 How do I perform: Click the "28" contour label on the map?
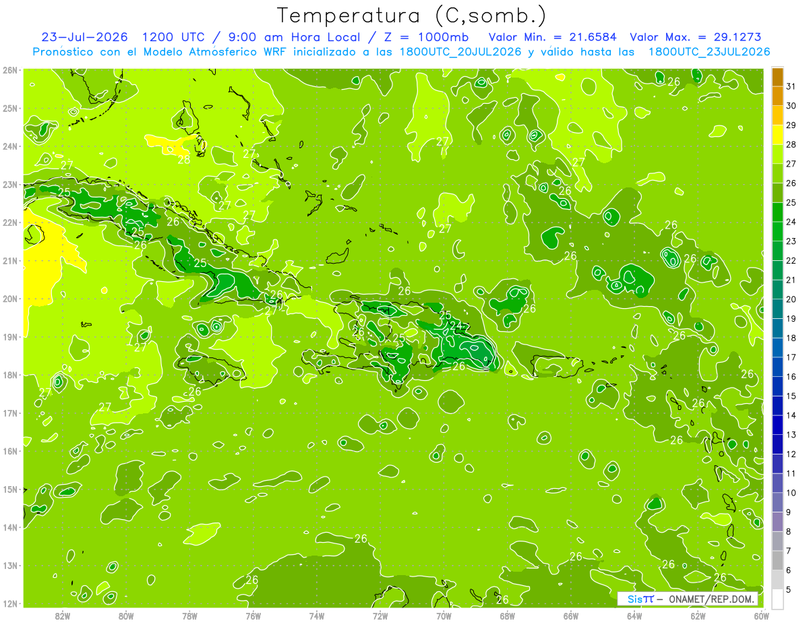(183, 160)
